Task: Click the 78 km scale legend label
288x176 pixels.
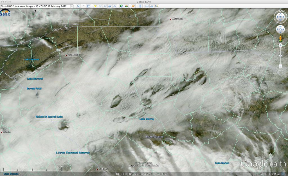Action: [x=61, y=166]
